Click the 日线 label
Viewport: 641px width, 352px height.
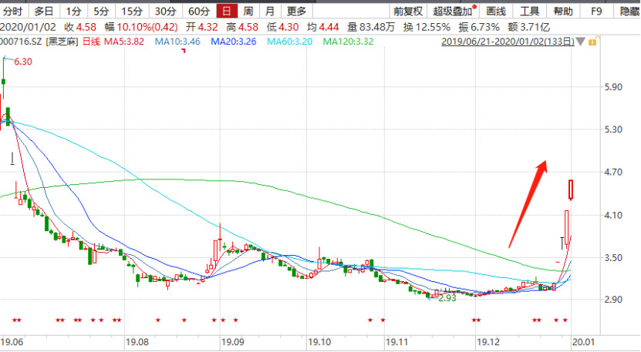(91, 42)
